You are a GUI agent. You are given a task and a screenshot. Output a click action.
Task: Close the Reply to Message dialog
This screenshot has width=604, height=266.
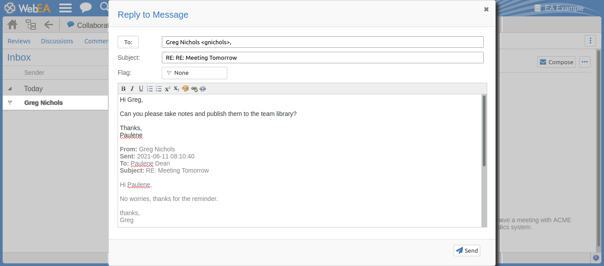(x=486, y=9)
